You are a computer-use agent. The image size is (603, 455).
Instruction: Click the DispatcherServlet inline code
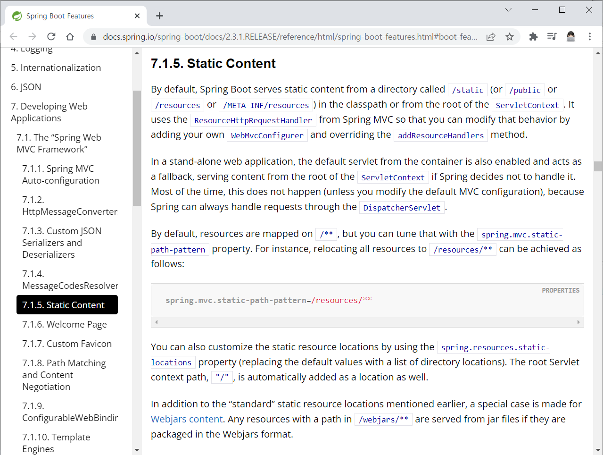click(402, 208)
